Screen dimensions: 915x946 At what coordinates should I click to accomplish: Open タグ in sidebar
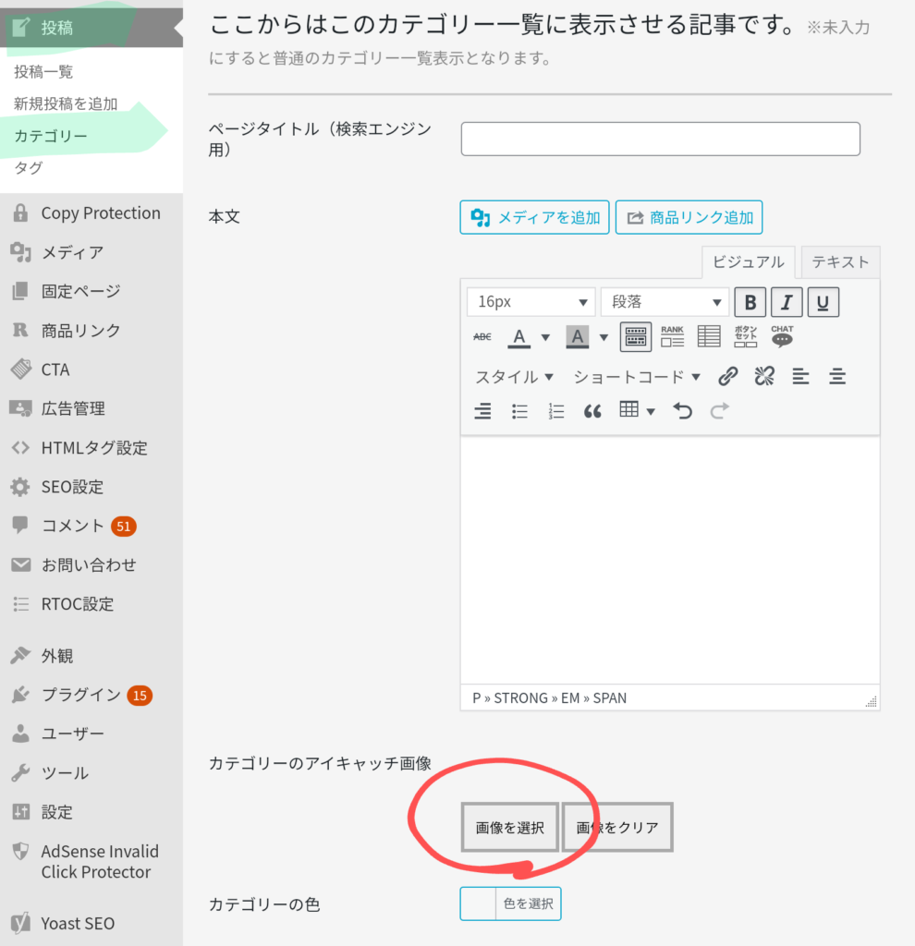point(29,168)
